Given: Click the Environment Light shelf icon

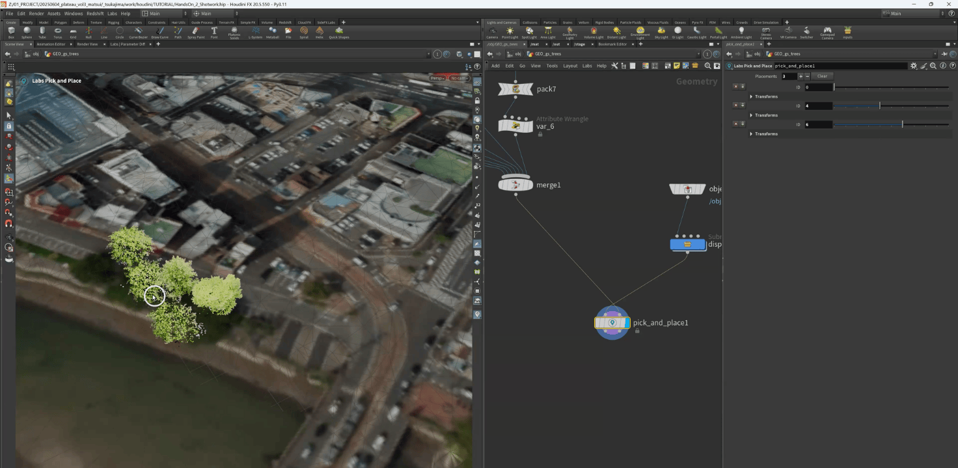Looking at the screenshot, I should (x=640, y=31).
